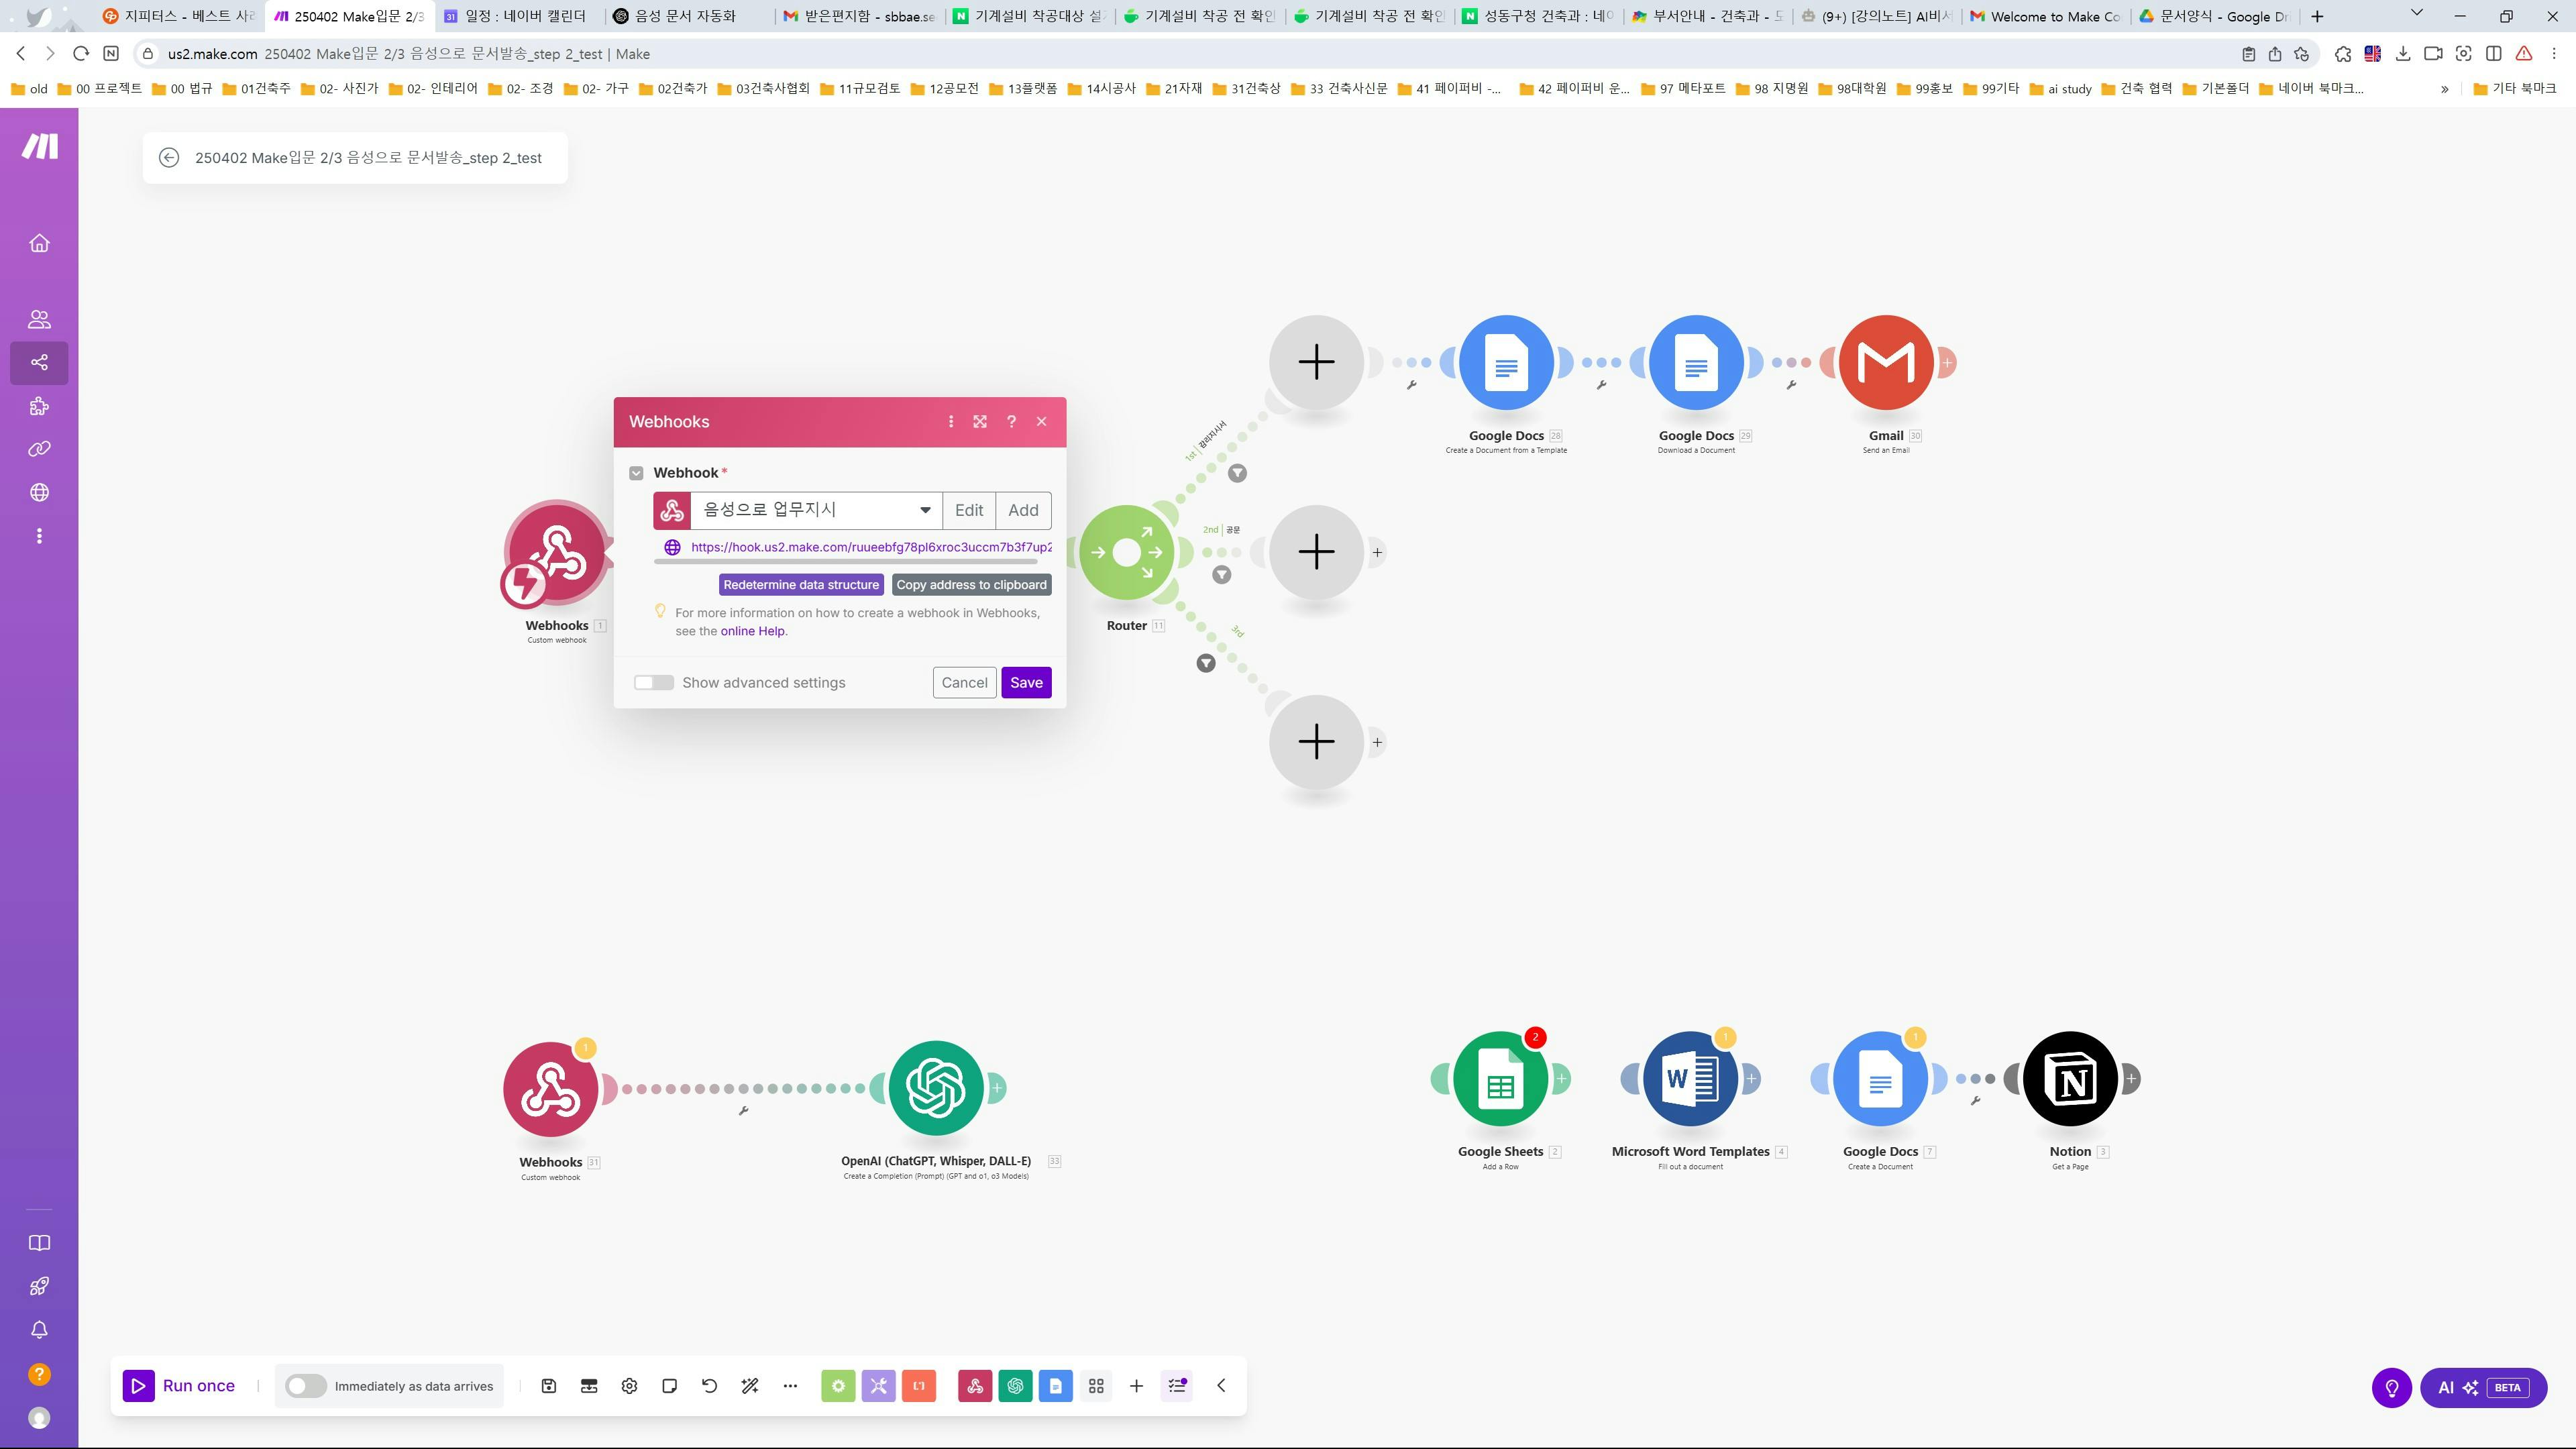This screenshot has height=1449, width=2576.
Task: Open the notes sticky icon in toolbar
Action: (x=669, y=1386)
